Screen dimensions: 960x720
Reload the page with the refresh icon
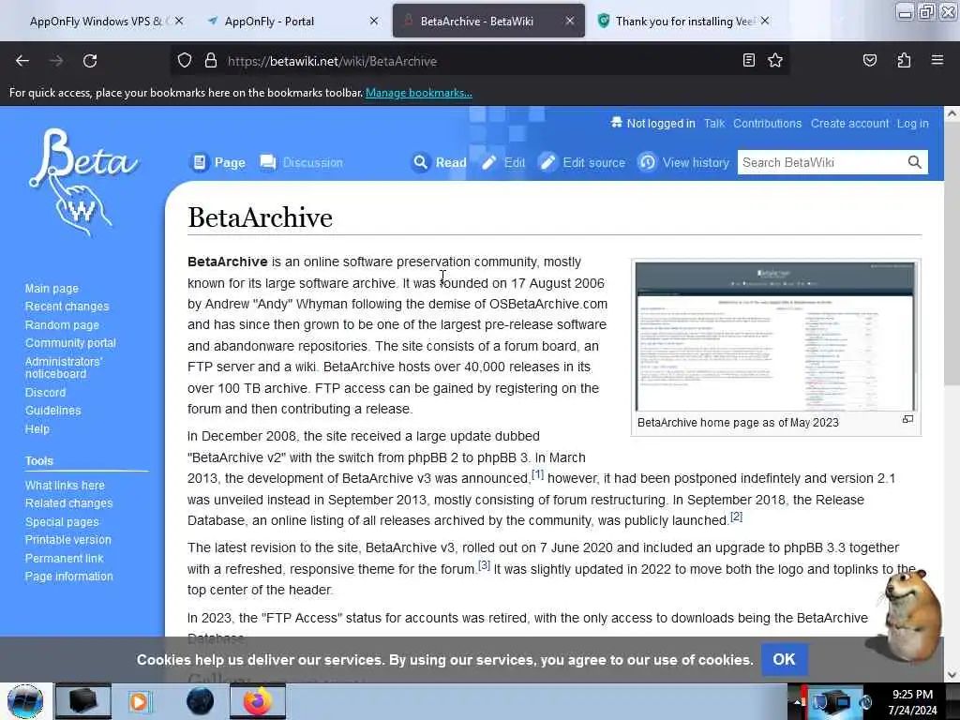coord(90,61)
